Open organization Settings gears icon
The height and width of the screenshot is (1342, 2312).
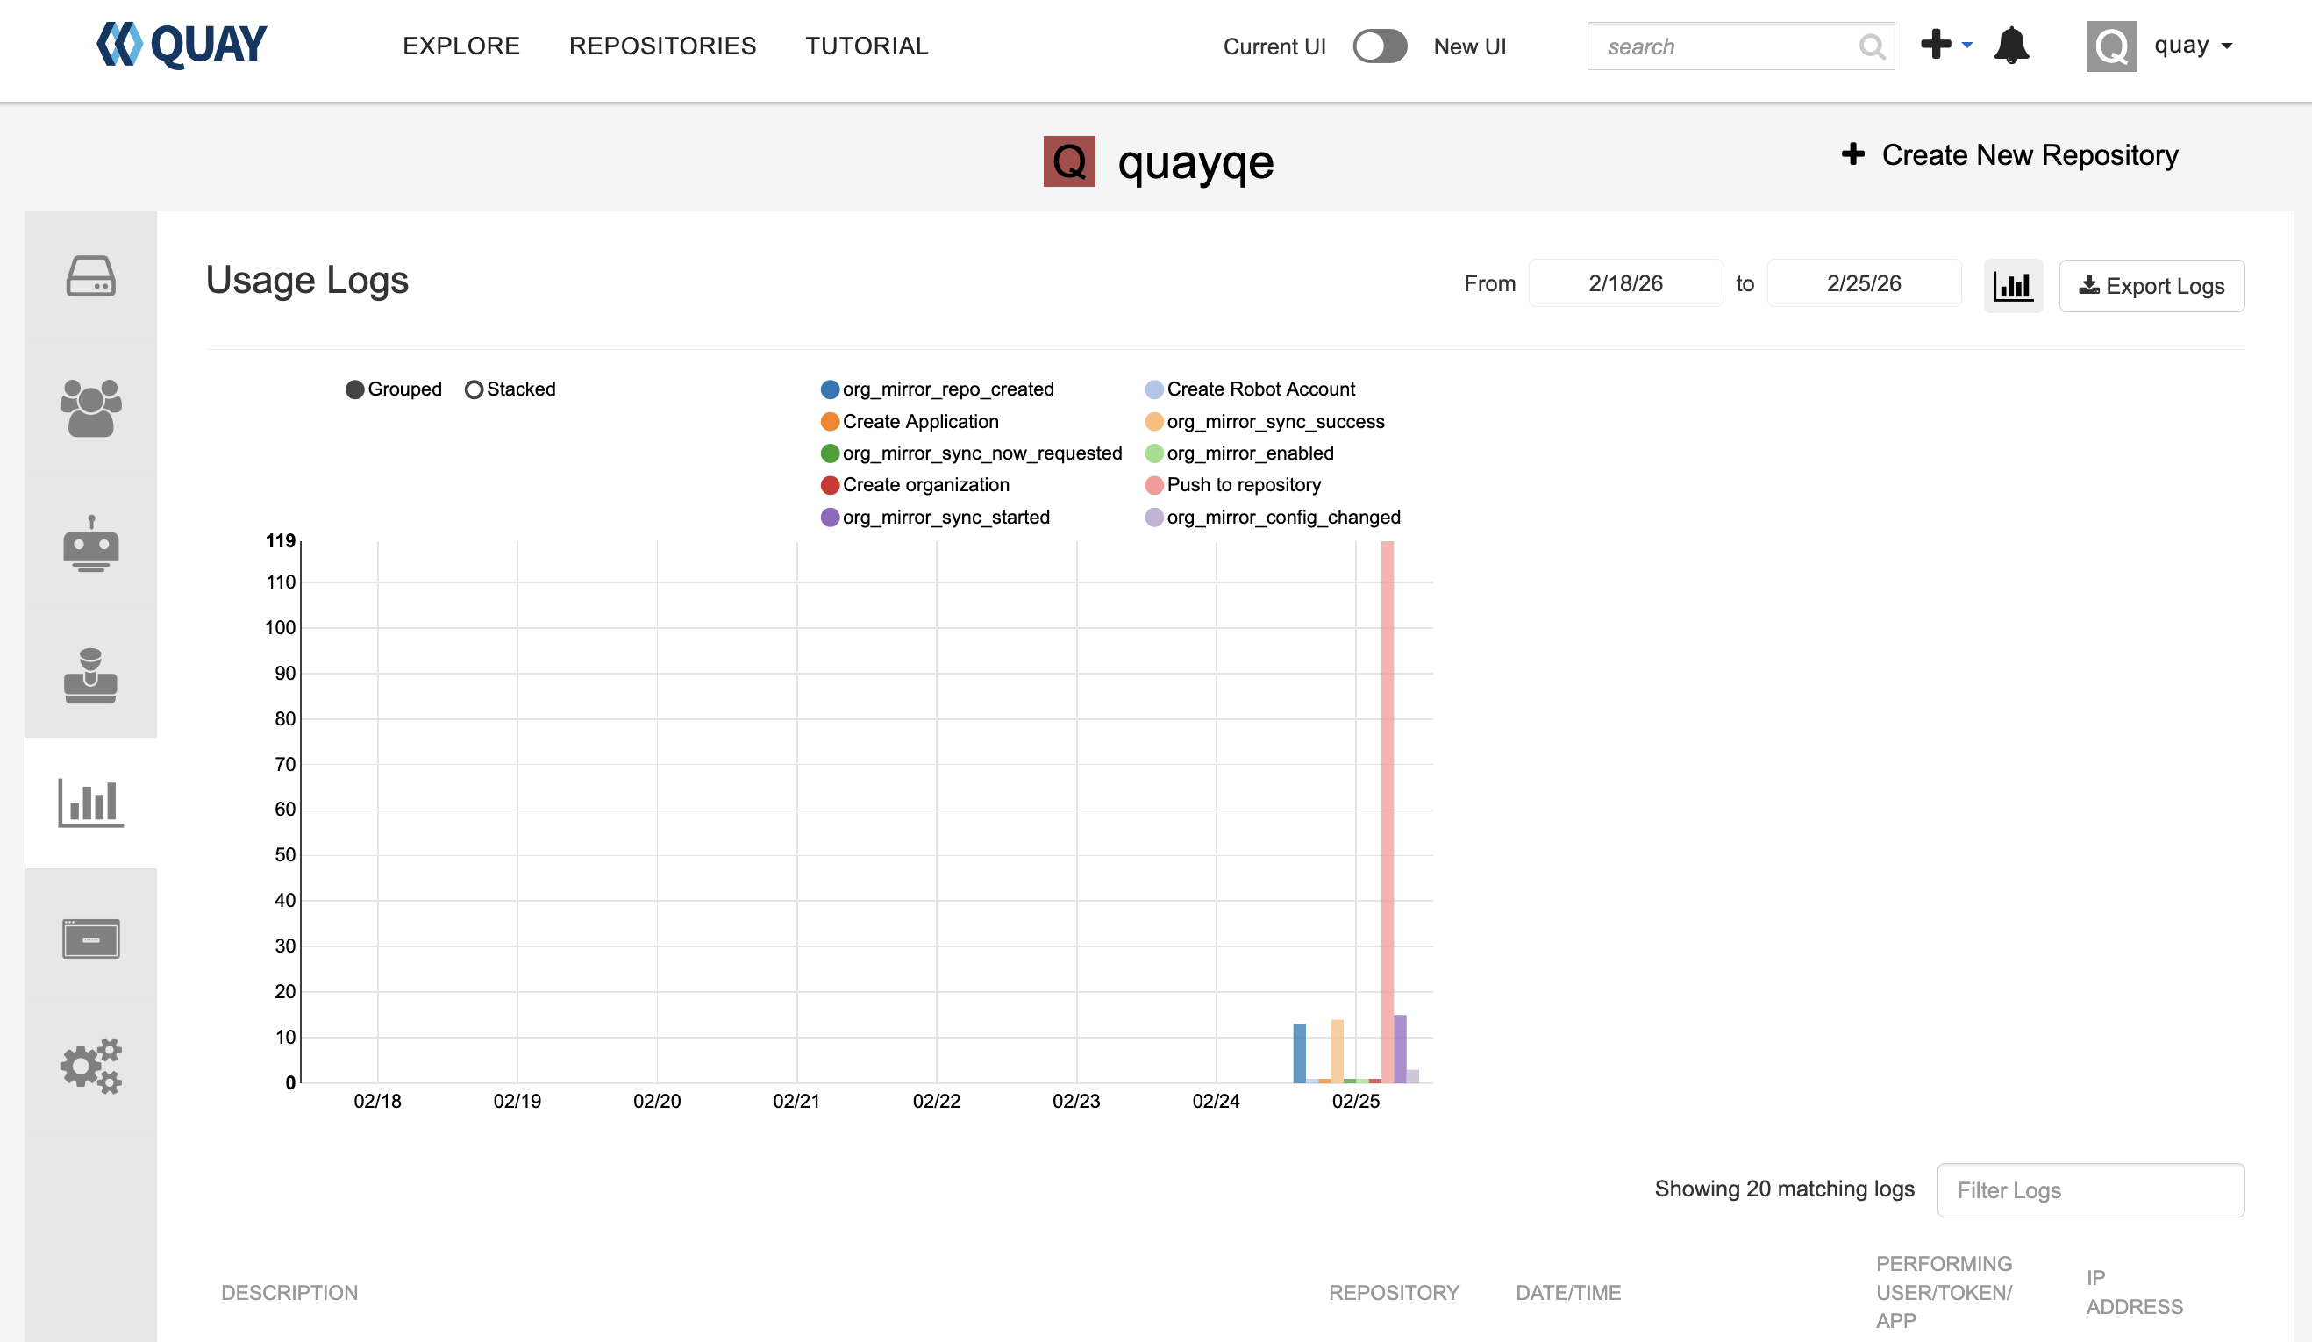pos(90,1066)
